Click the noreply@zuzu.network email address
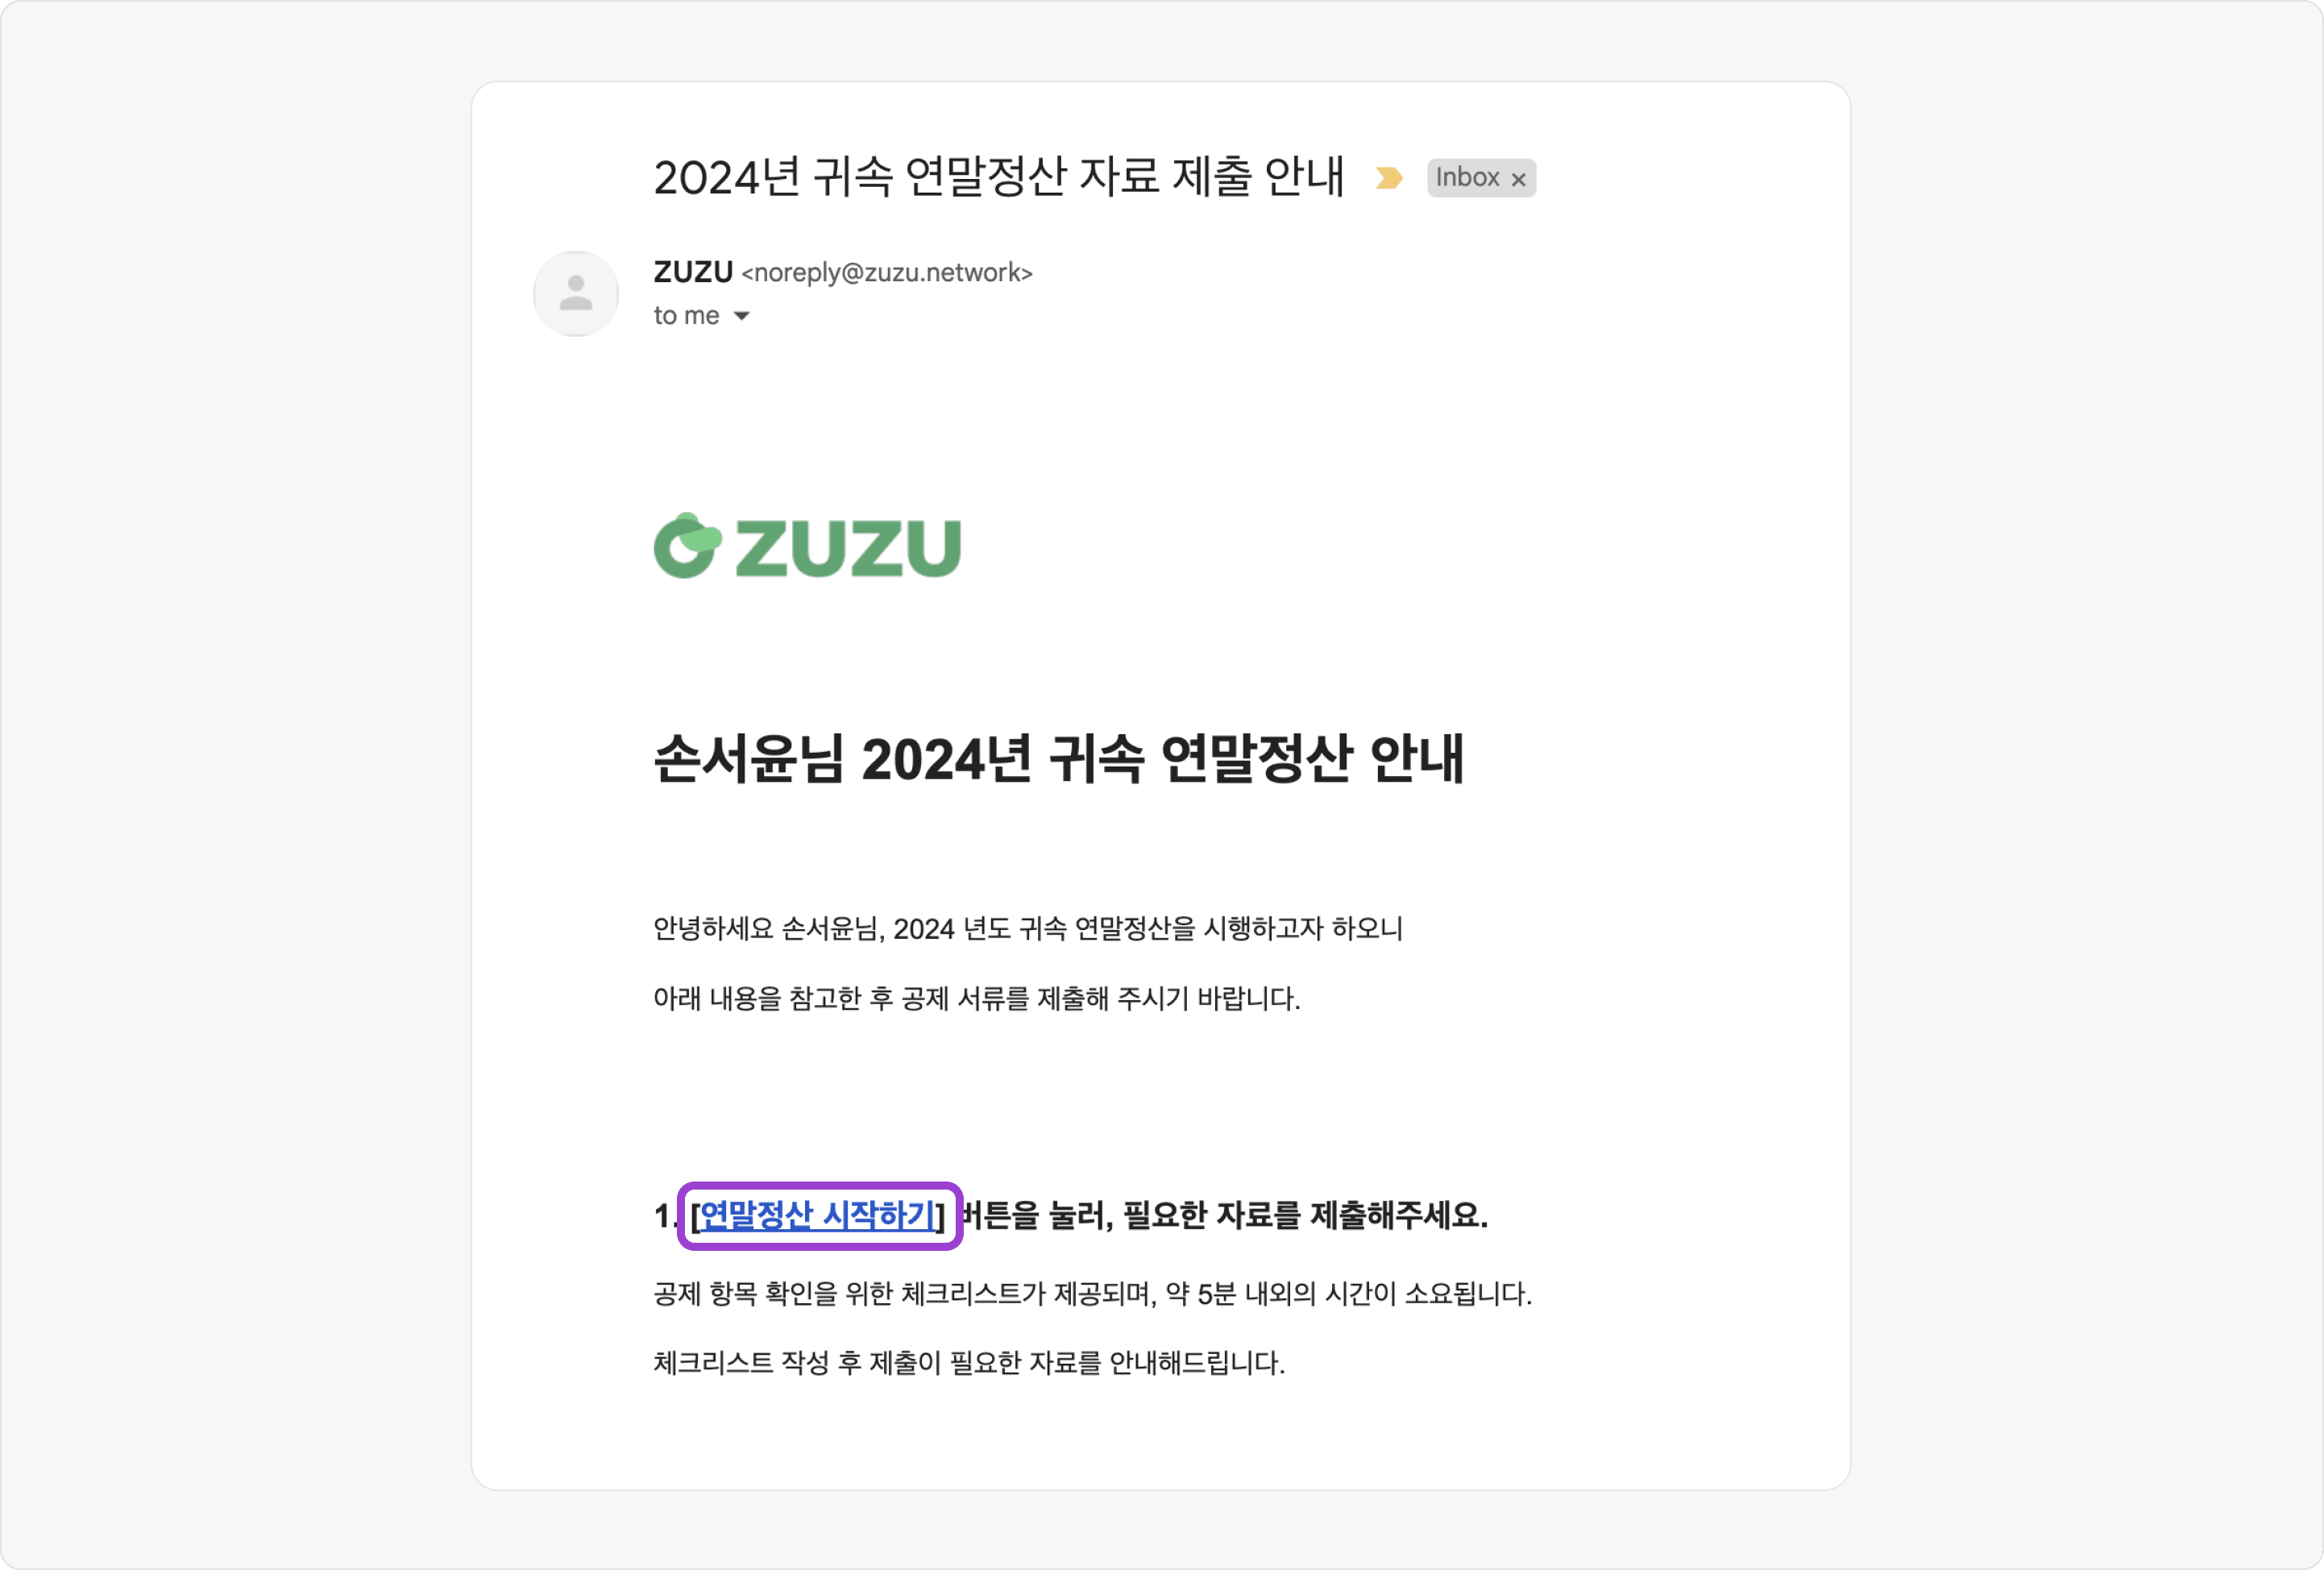2324x1570 pixels. (x=887, y=273)
